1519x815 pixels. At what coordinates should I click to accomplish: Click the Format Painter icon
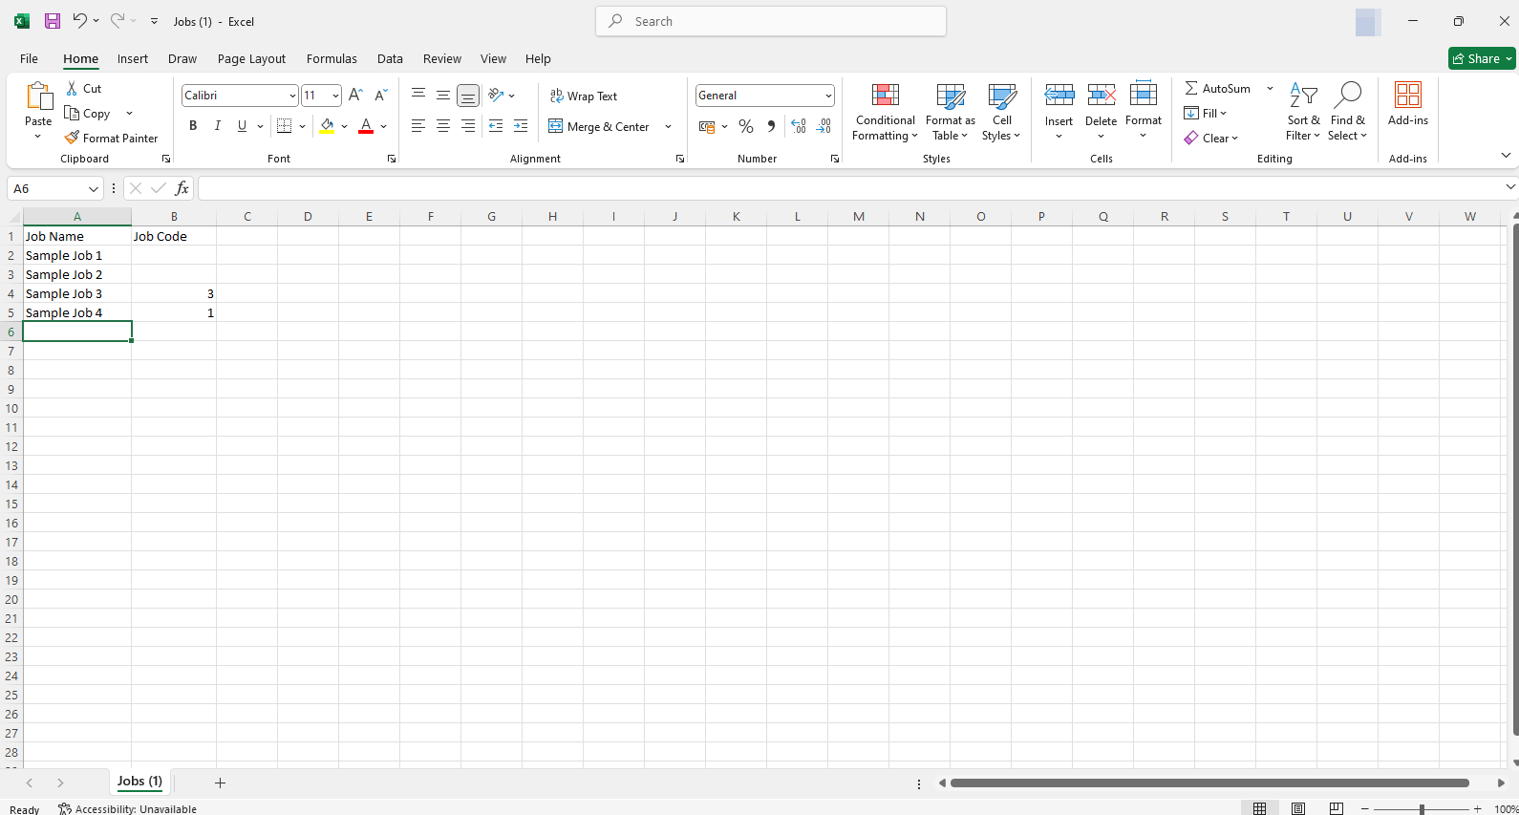(72, 139)
